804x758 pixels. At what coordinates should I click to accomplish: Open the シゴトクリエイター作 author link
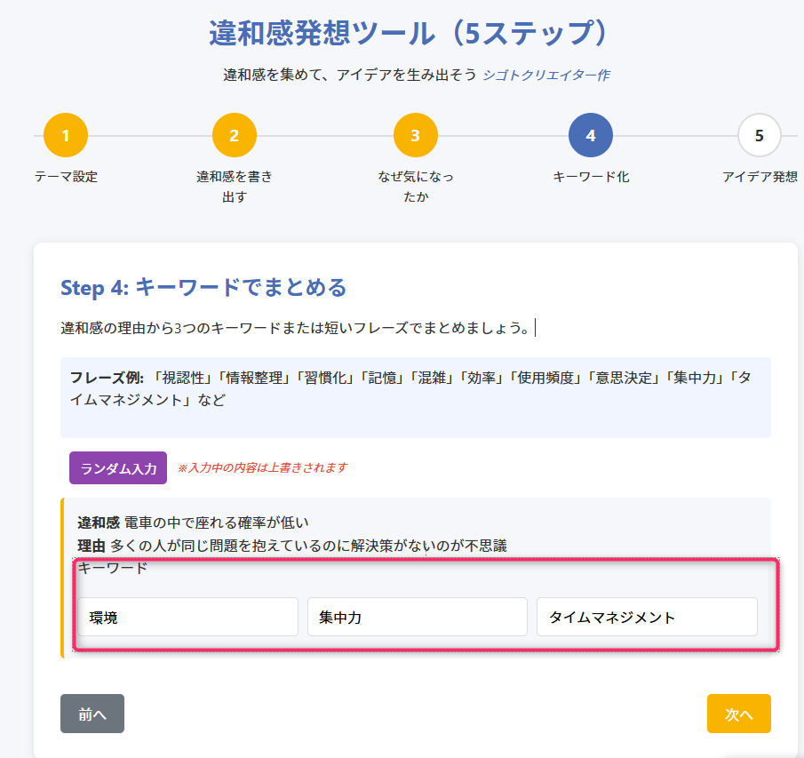click(545, 76)
